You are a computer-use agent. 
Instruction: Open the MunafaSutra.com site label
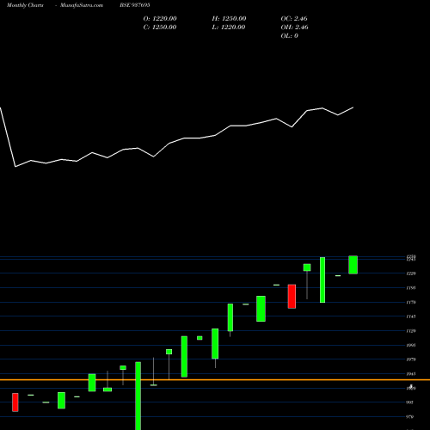(x=82, y=5)
